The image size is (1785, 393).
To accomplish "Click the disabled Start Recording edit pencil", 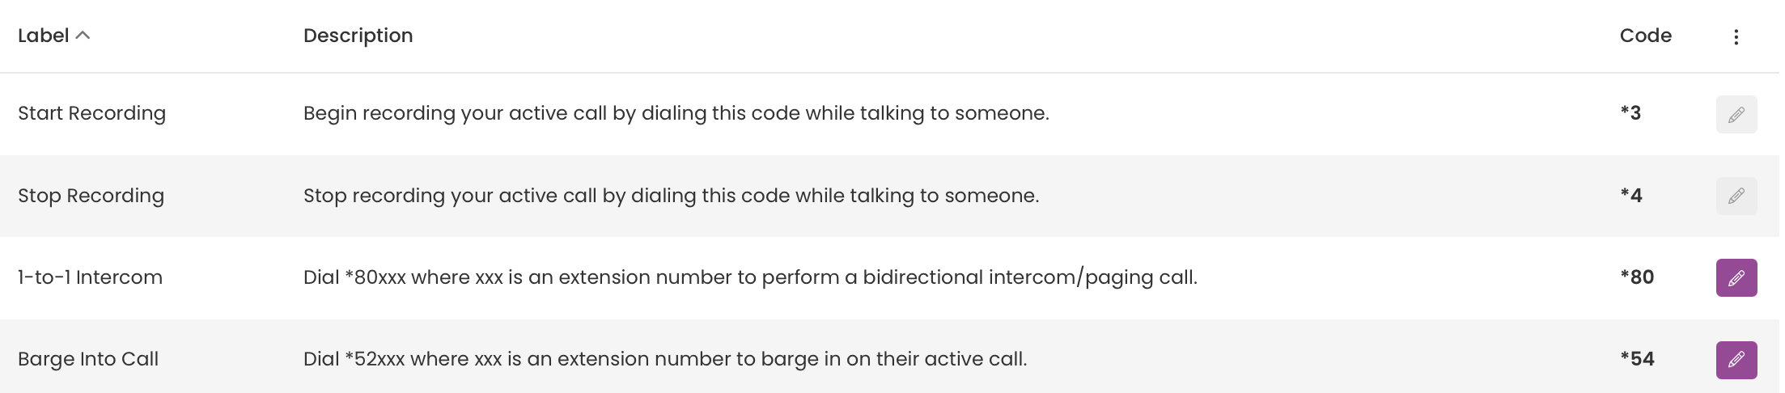I will (x=1736, y=115).
